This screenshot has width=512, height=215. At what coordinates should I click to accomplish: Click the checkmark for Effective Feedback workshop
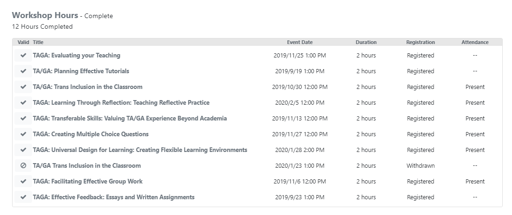[x=23, y=197]
